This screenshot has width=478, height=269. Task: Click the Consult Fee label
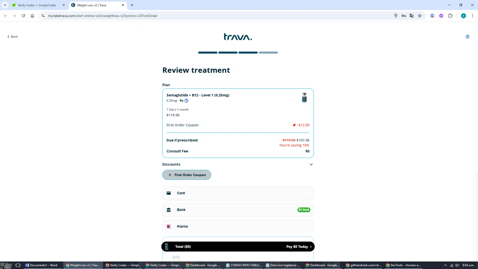pyautogui.click(x=177, y=151)
